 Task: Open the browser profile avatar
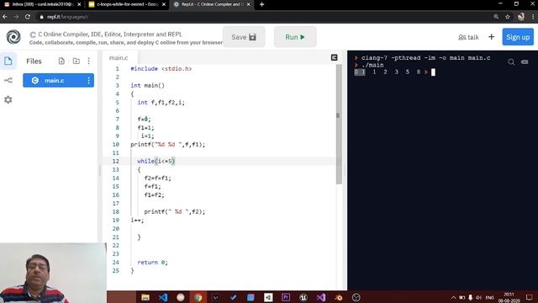pos(521,17)
